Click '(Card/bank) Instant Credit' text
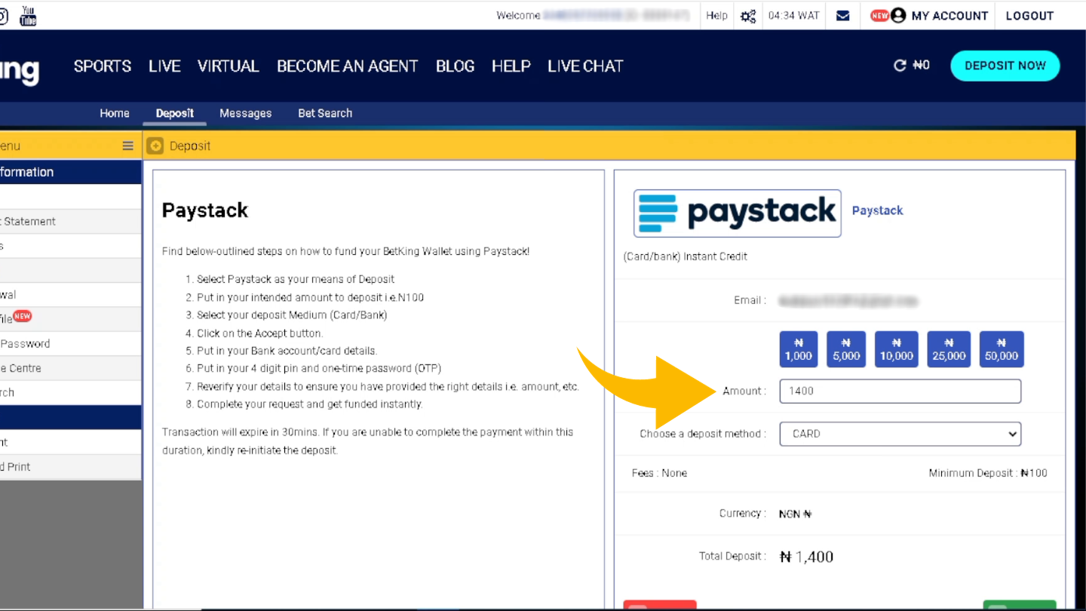 [685, 256]
